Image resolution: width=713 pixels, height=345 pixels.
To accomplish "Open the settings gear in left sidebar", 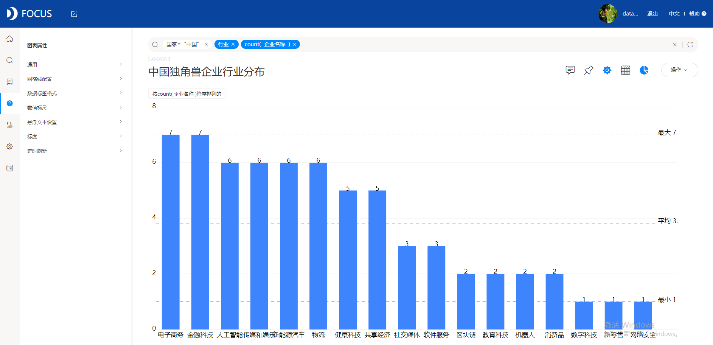I will tap(10, 146).
